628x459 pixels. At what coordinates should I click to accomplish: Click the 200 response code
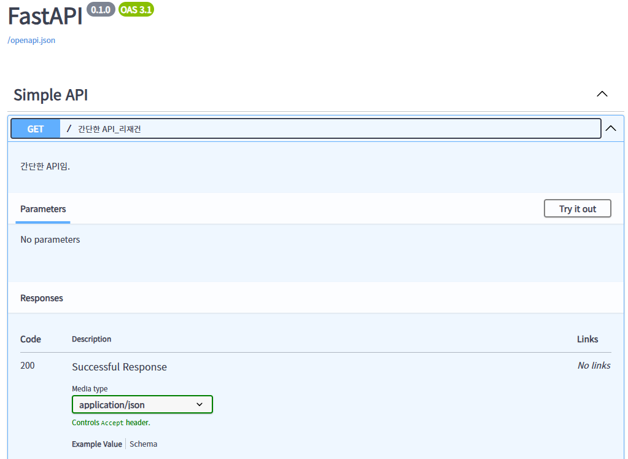(27, 365)
